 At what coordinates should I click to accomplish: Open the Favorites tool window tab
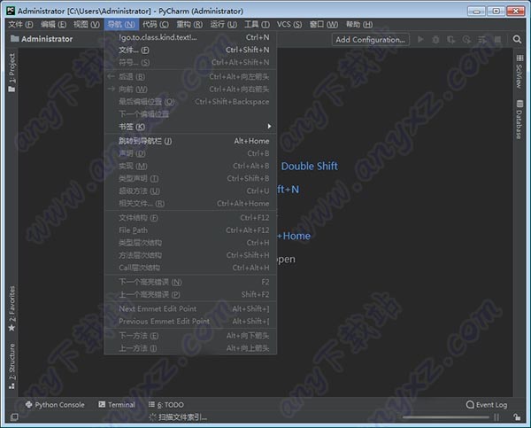point(12,308)
